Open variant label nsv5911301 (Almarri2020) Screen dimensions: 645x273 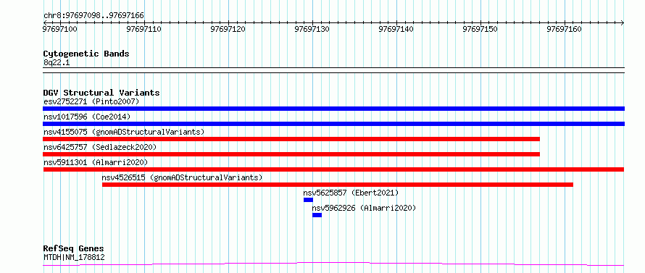click(x=96, y=162)
